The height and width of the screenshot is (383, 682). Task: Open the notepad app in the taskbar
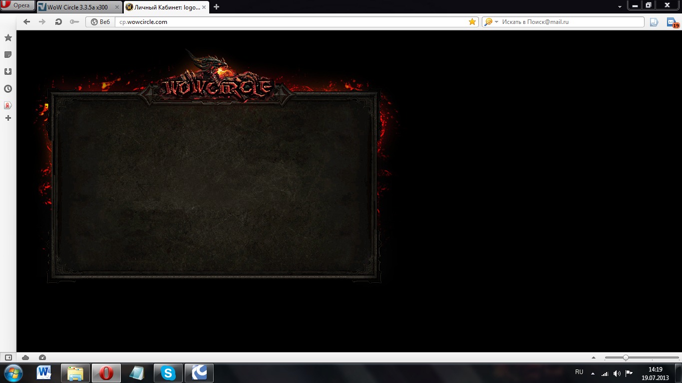(x=137, y=373)
